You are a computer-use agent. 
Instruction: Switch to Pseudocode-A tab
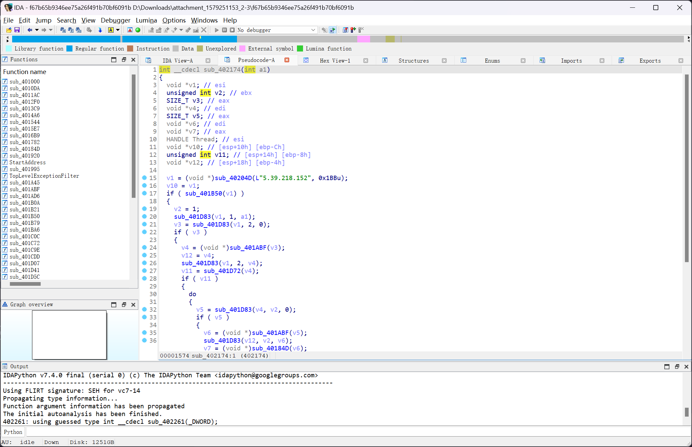257,61
